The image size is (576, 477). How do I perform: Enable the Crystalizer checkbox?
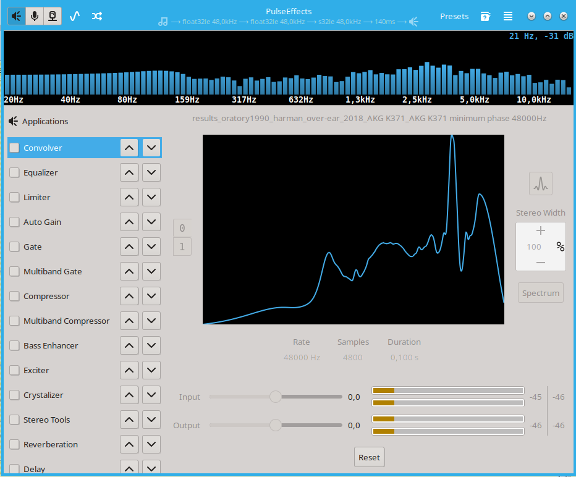[14, 395]
